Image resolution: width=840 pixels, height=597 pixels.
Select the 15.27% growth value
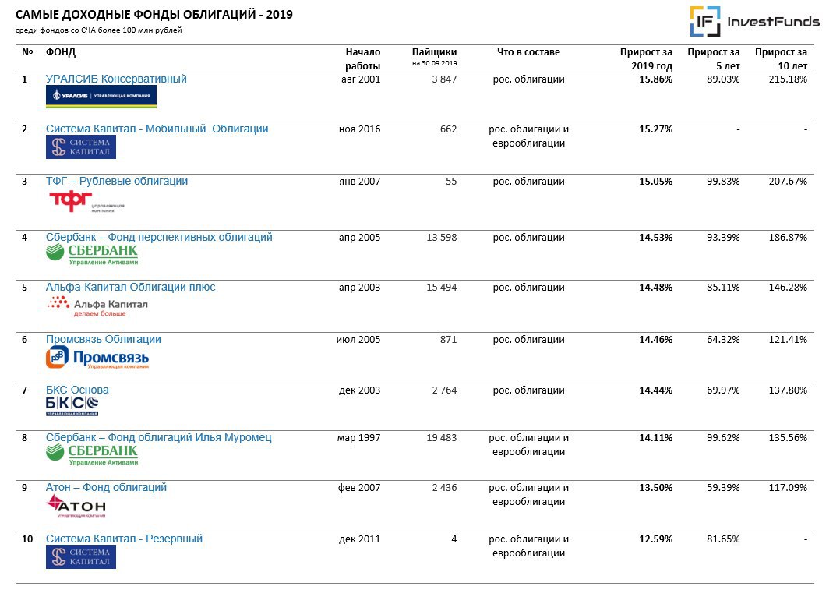[656, 129]
